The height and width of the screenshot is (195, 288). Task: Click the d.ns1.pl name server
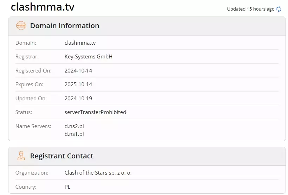pos(74,134)
